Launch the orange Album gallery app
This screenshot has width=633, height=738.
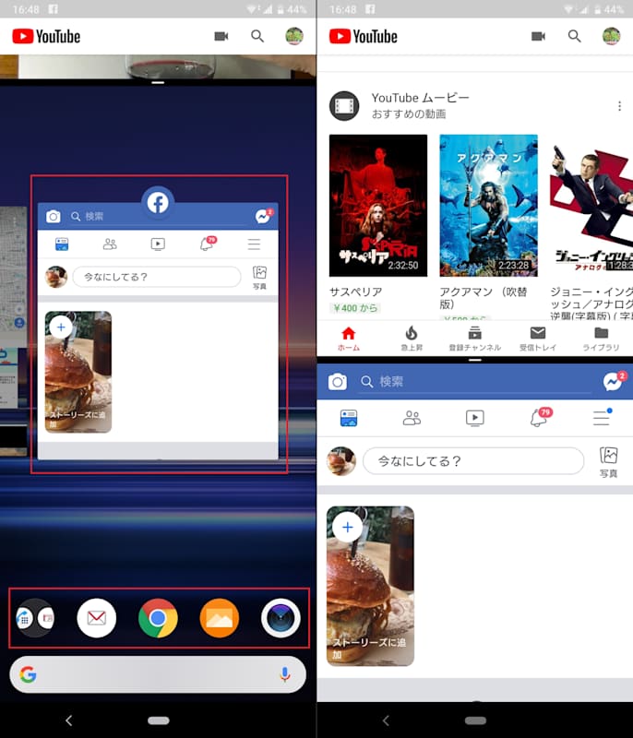220,618
